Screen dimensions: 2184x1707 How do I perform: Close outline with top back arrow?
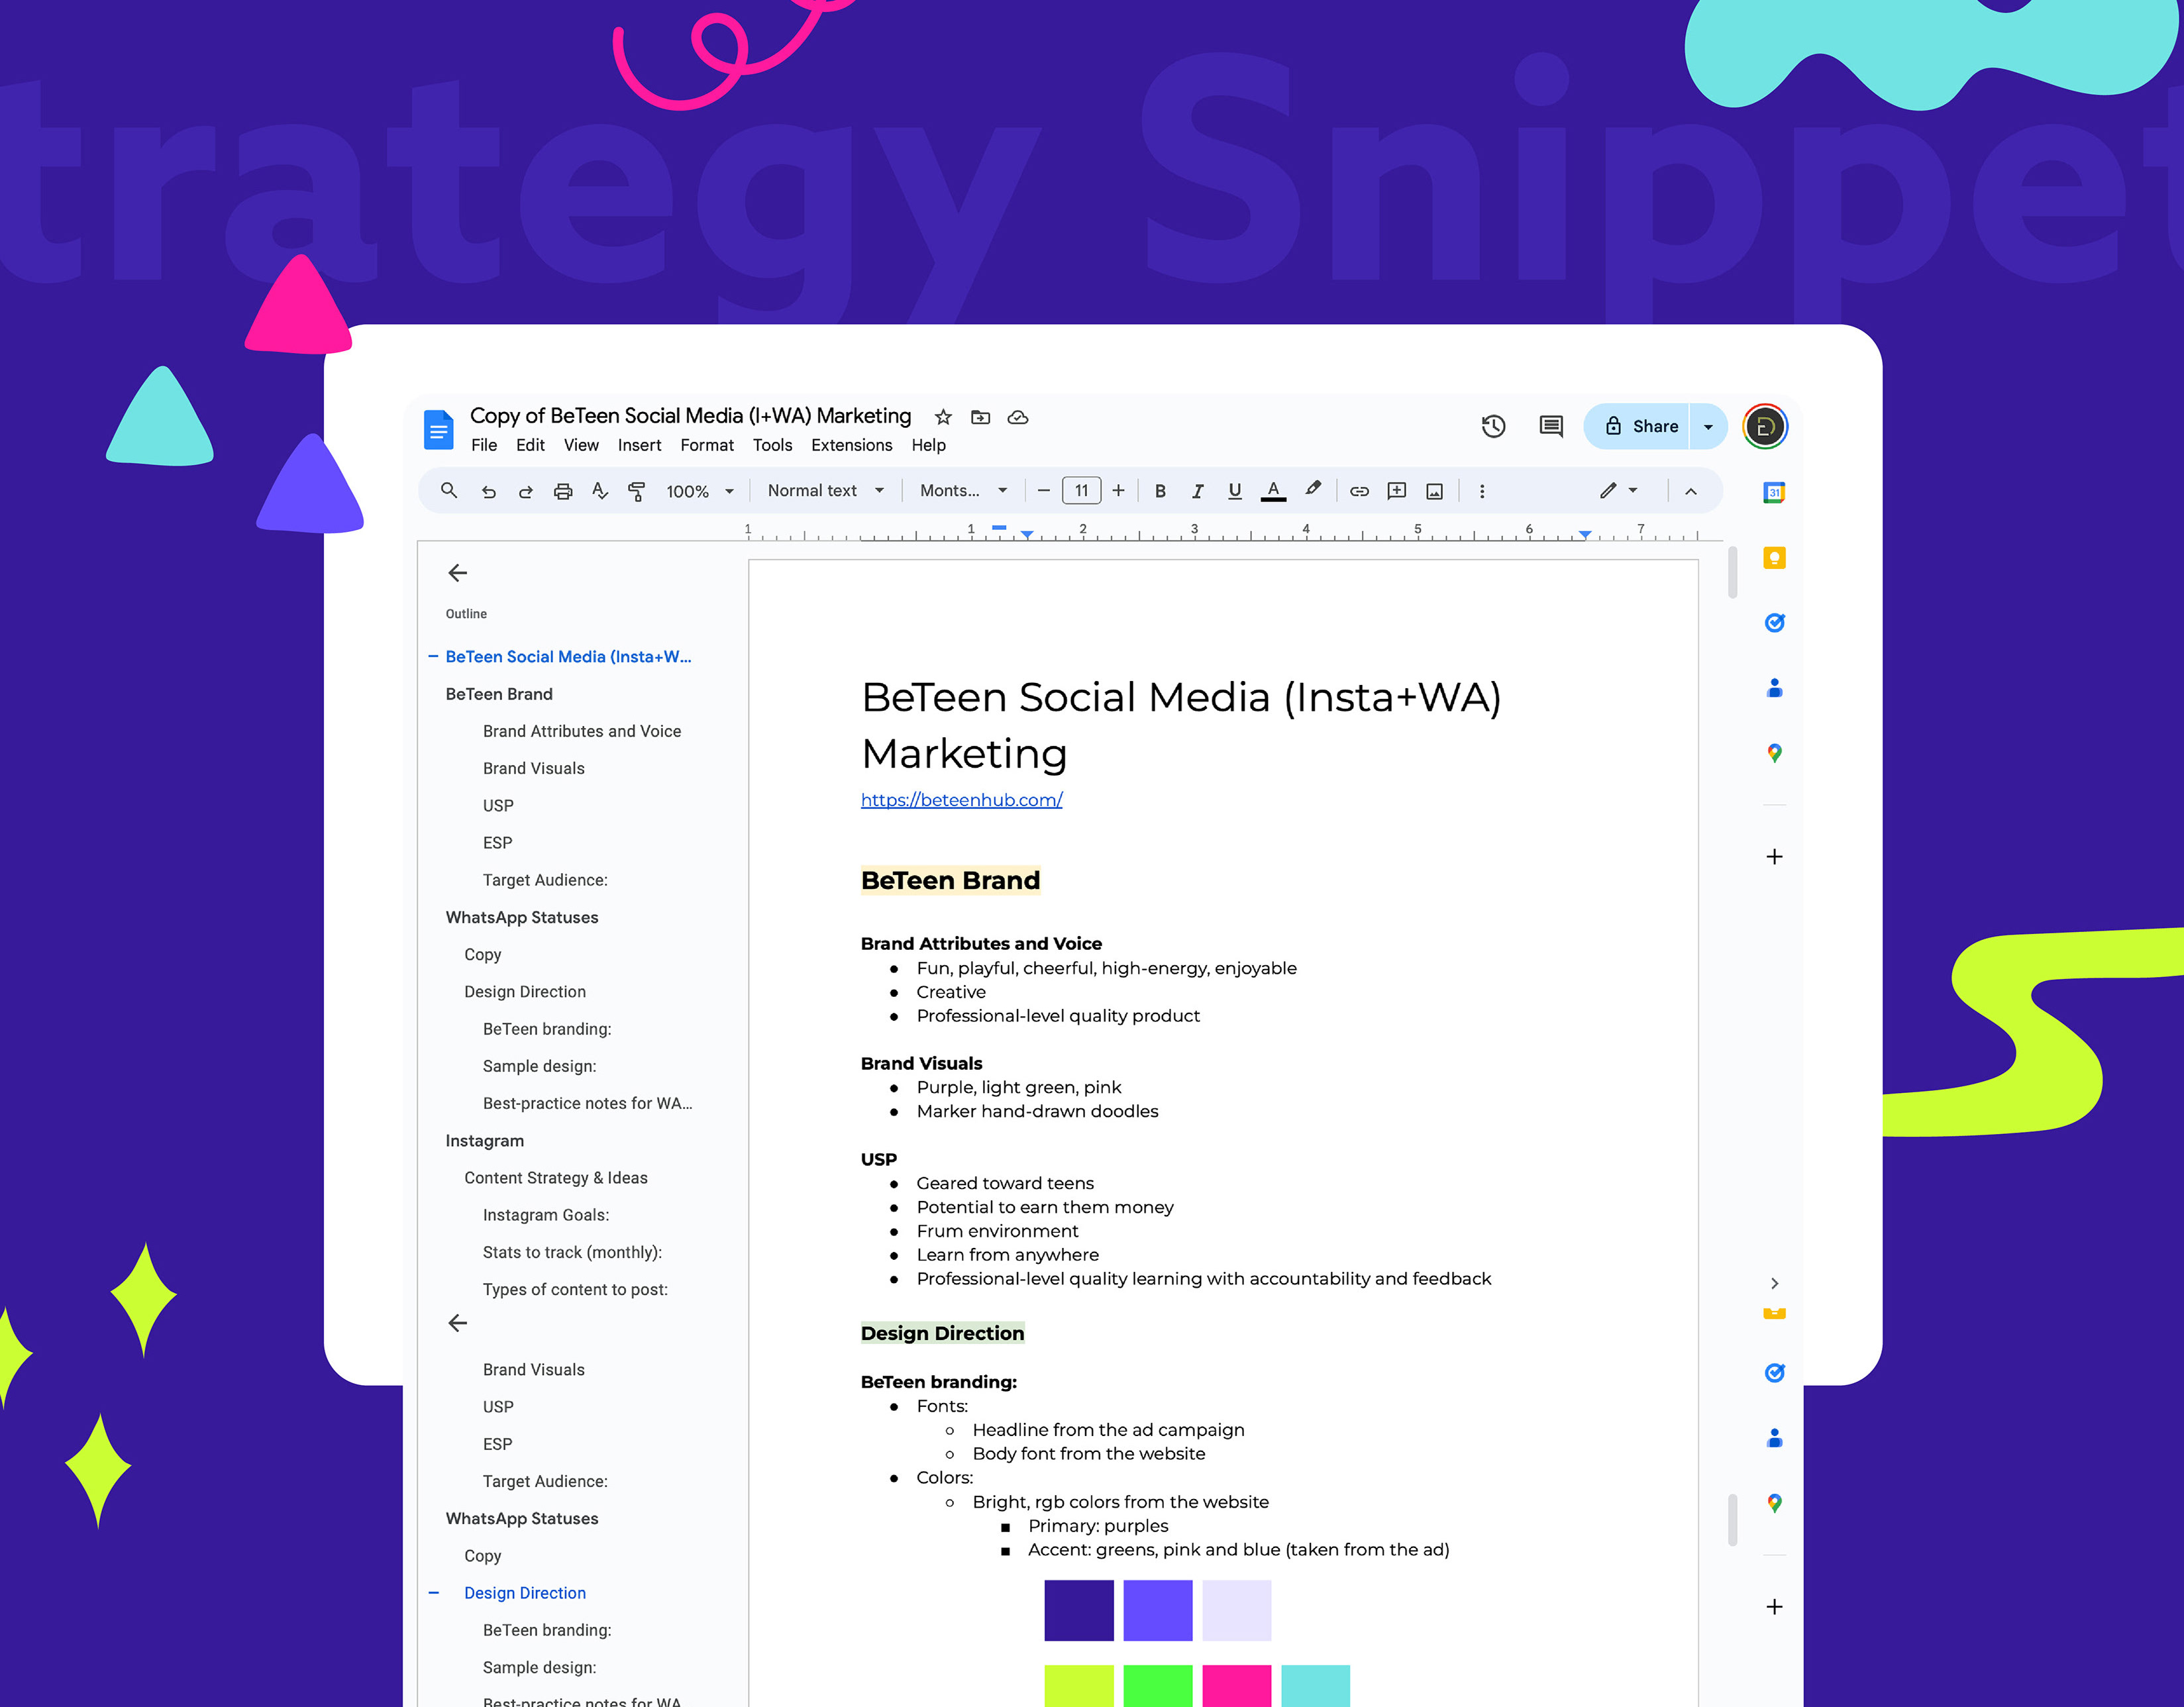458,572
